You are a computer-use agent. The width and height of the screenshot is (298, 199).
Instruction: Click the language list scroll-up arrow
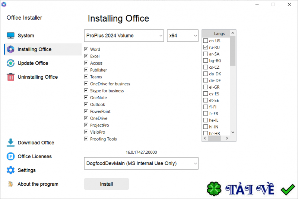233,33
